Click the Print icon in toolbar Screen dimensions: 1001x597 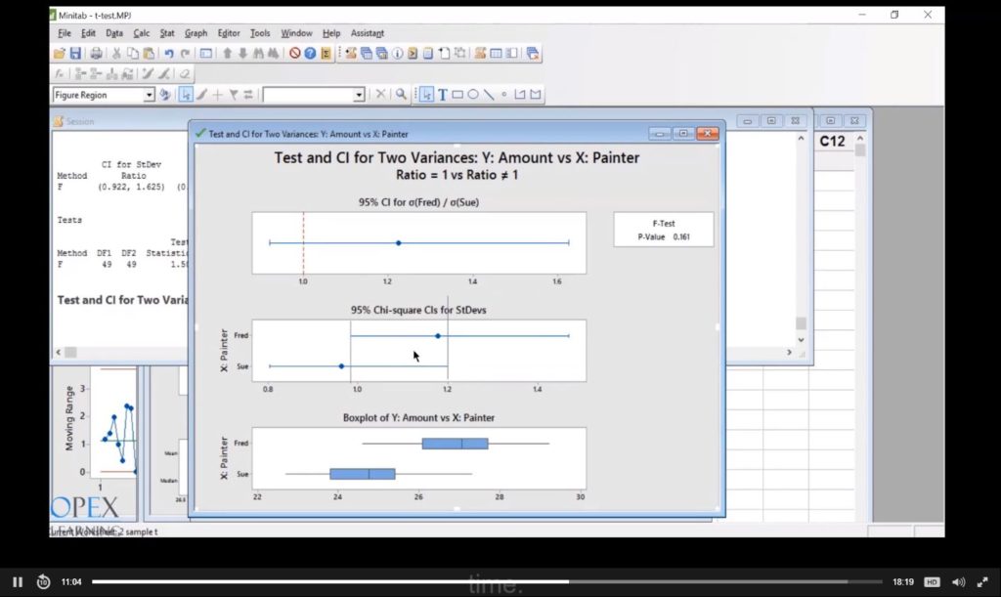coord(96,54)
